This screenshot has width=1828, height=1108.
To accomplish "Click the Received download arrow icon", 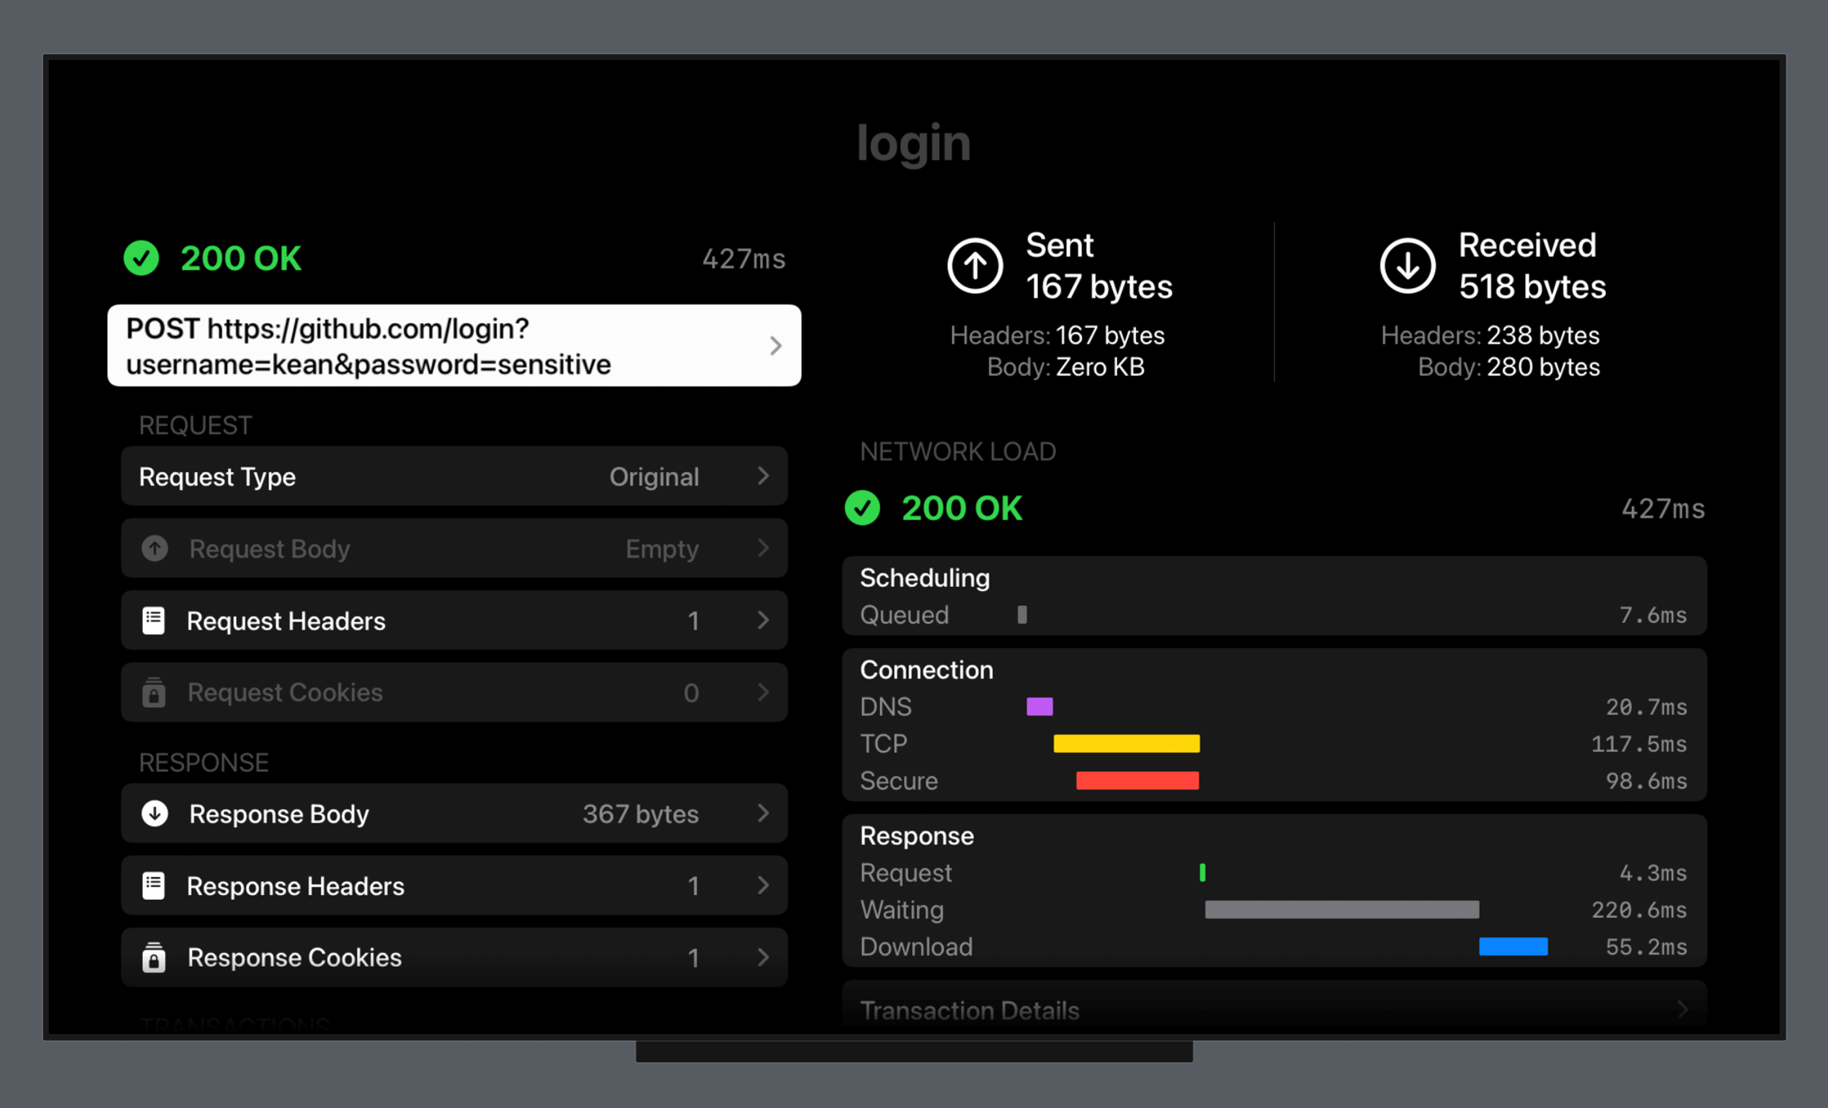I will pyautogui.click(x=1408, y=266).
